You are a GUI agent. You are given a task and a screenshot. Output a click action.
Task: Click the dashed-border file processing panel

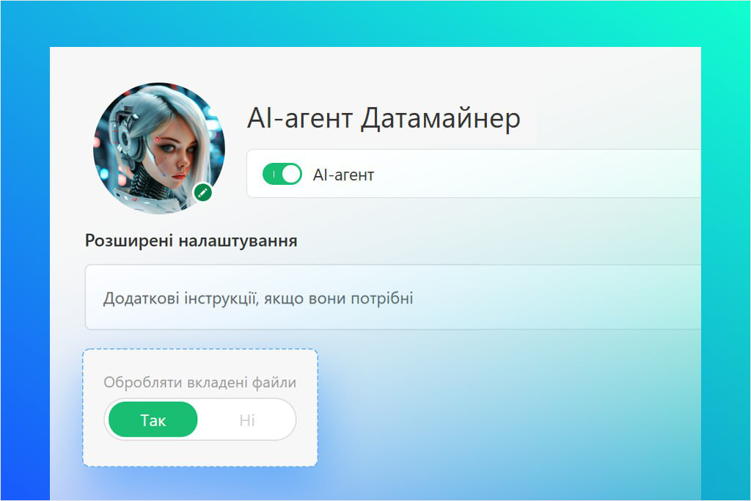tap(200, 408)
